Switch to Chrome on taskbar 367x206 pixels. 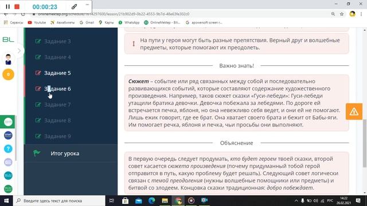pos(178,201)
